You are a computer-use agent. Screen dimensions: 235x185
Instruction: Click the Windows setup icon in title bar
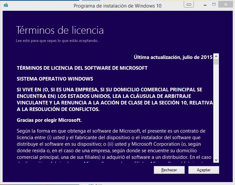click(x=6, y=5)
